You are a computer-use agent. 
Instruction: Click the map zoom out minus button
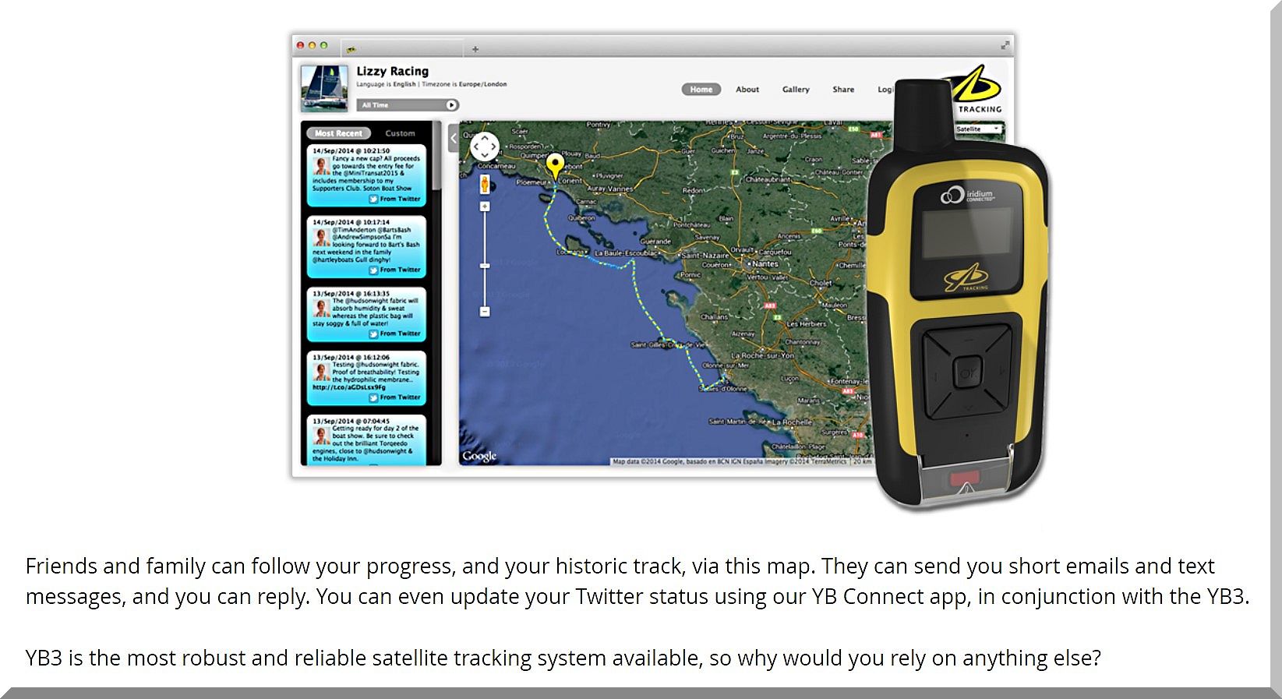click(484, 312)
